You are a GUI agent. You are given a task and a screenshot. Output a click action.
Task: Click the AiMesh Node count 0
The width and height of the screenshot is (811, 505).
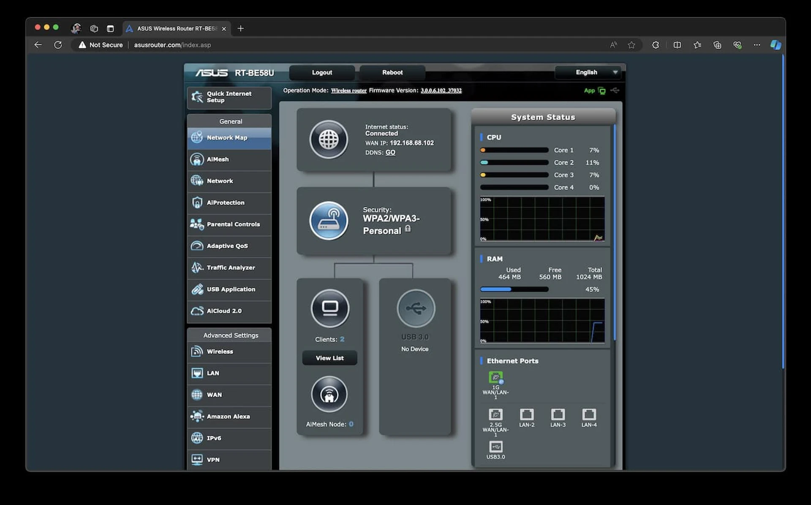pos(351,424)
